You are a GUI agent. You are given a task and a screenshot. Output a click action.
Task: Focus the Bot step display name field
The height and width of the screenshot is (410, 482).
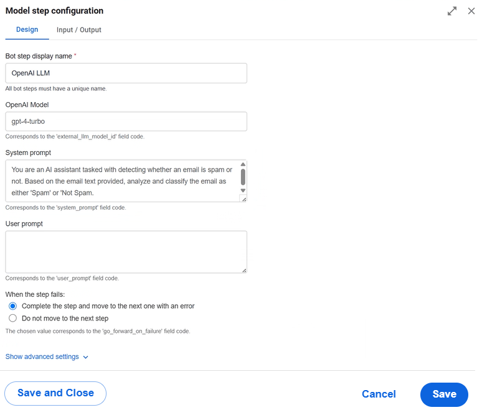coord(126,73)
